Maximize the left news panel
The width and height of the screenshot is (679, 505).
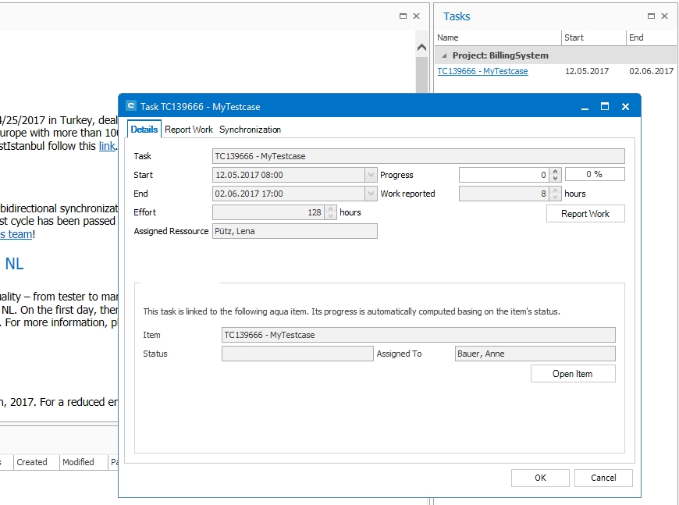(x=403, y=16)
